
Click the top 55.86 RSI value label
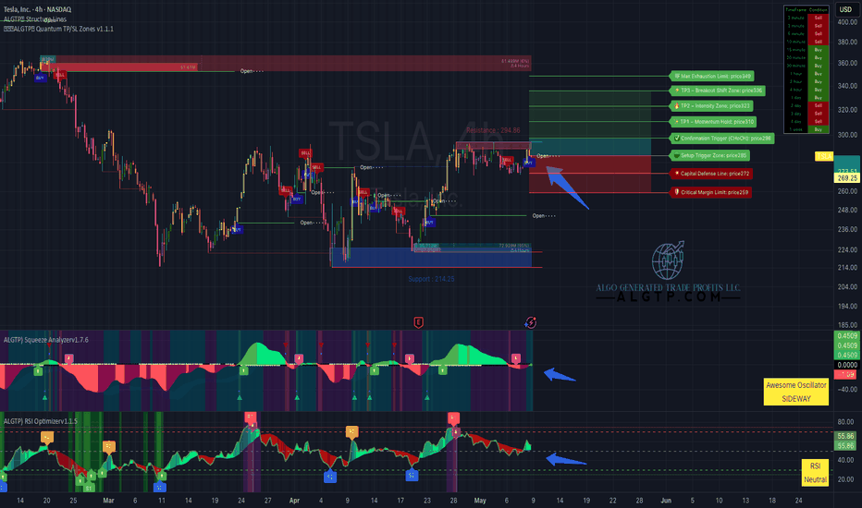coord(845,437)
